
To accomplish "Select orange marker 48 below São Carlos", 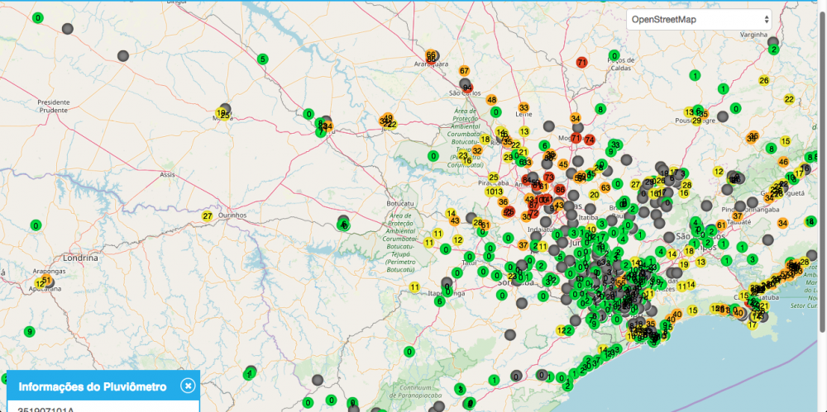I will pos(493,100).
